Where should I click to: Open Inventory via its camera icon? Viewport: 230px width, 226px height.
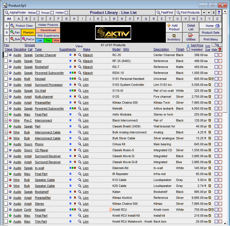point(174,36)
